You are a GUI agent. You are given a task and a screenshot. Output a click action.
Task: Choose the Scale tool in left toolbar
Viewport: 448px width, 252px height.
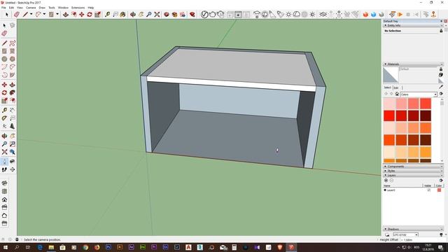(4, 101)
